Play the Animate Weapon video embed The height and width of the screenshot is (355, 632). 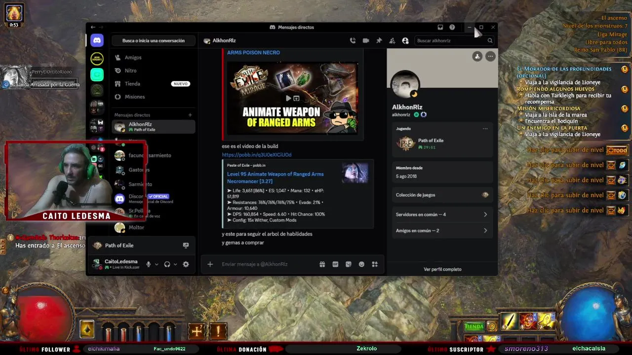coord(288,98)
